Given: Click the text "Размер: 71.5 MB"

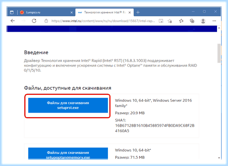Looking at the screenshot, I should click(130, 157).
